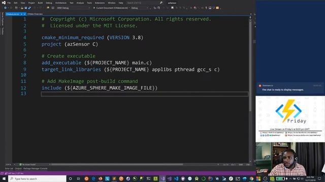Open Chrome from the taskbar
The width and height of the screenshot is (325, 182).
tap(251, 178)
